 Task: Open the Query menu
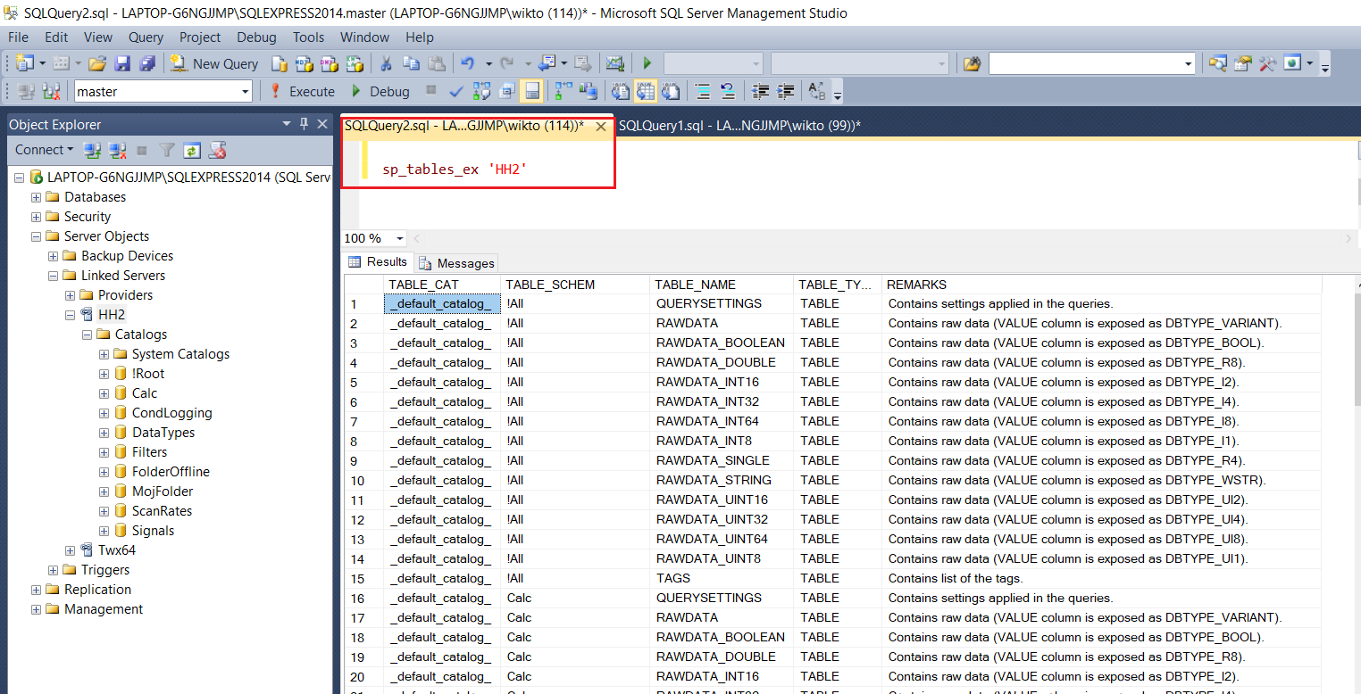146,37
